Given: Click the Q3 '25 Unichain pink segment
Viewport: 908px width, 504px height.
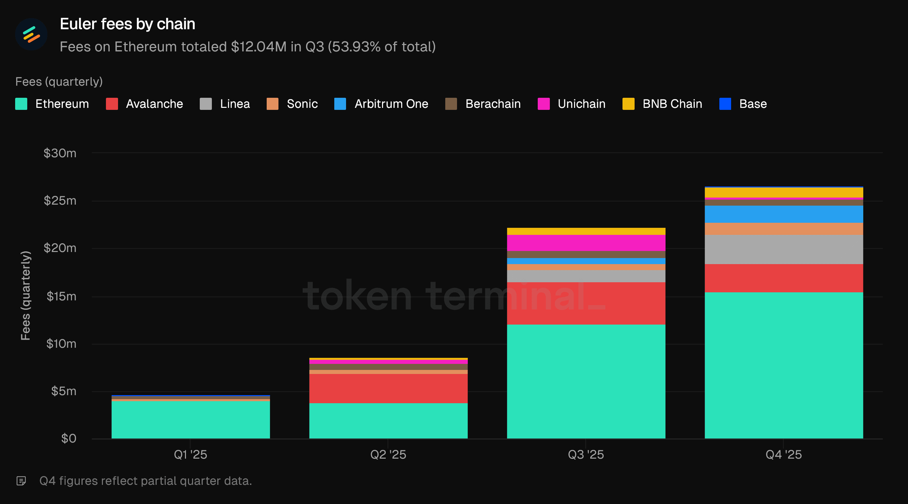Looking at the screenshot, I should (x=586, y=243).
